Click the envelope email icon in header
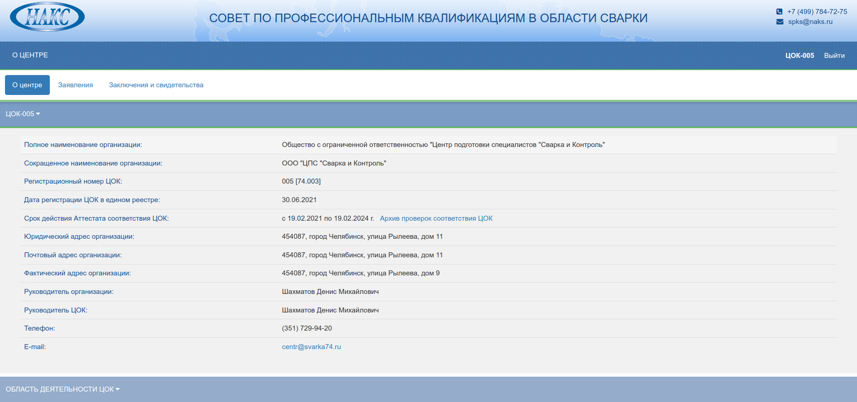This screenshot has height=402, width=857. point(780,22)
